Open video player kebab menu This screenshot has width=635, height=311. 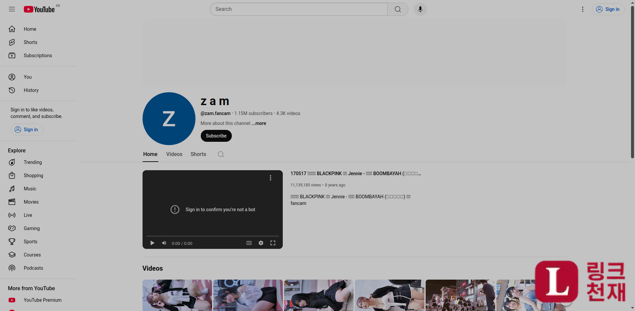click(271, 178)
